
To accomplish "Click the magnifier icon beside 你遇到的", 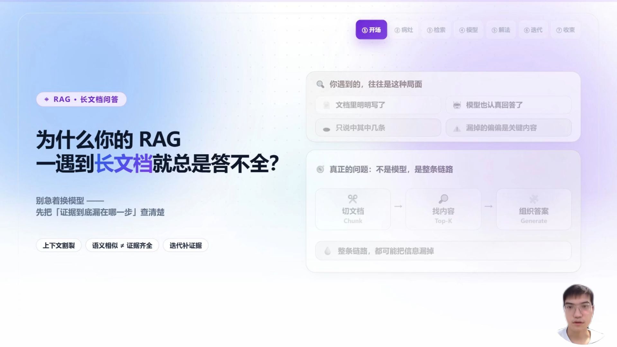I will click(320, 84).
